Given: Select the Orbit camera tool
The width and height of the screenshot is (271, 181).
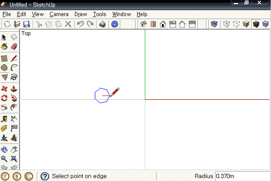Looking at the screenshot, I should point(4,150).
